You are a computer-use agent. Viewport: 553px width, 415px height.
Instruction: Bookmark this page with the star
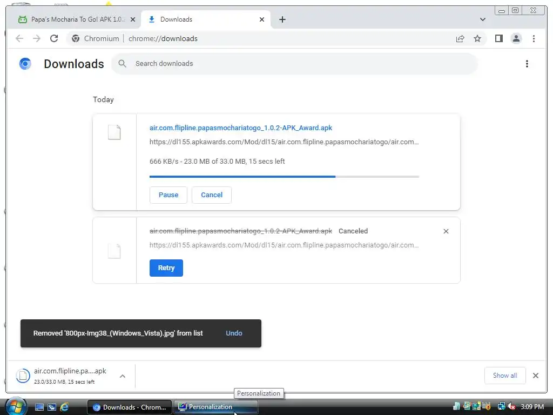[477, 38]
